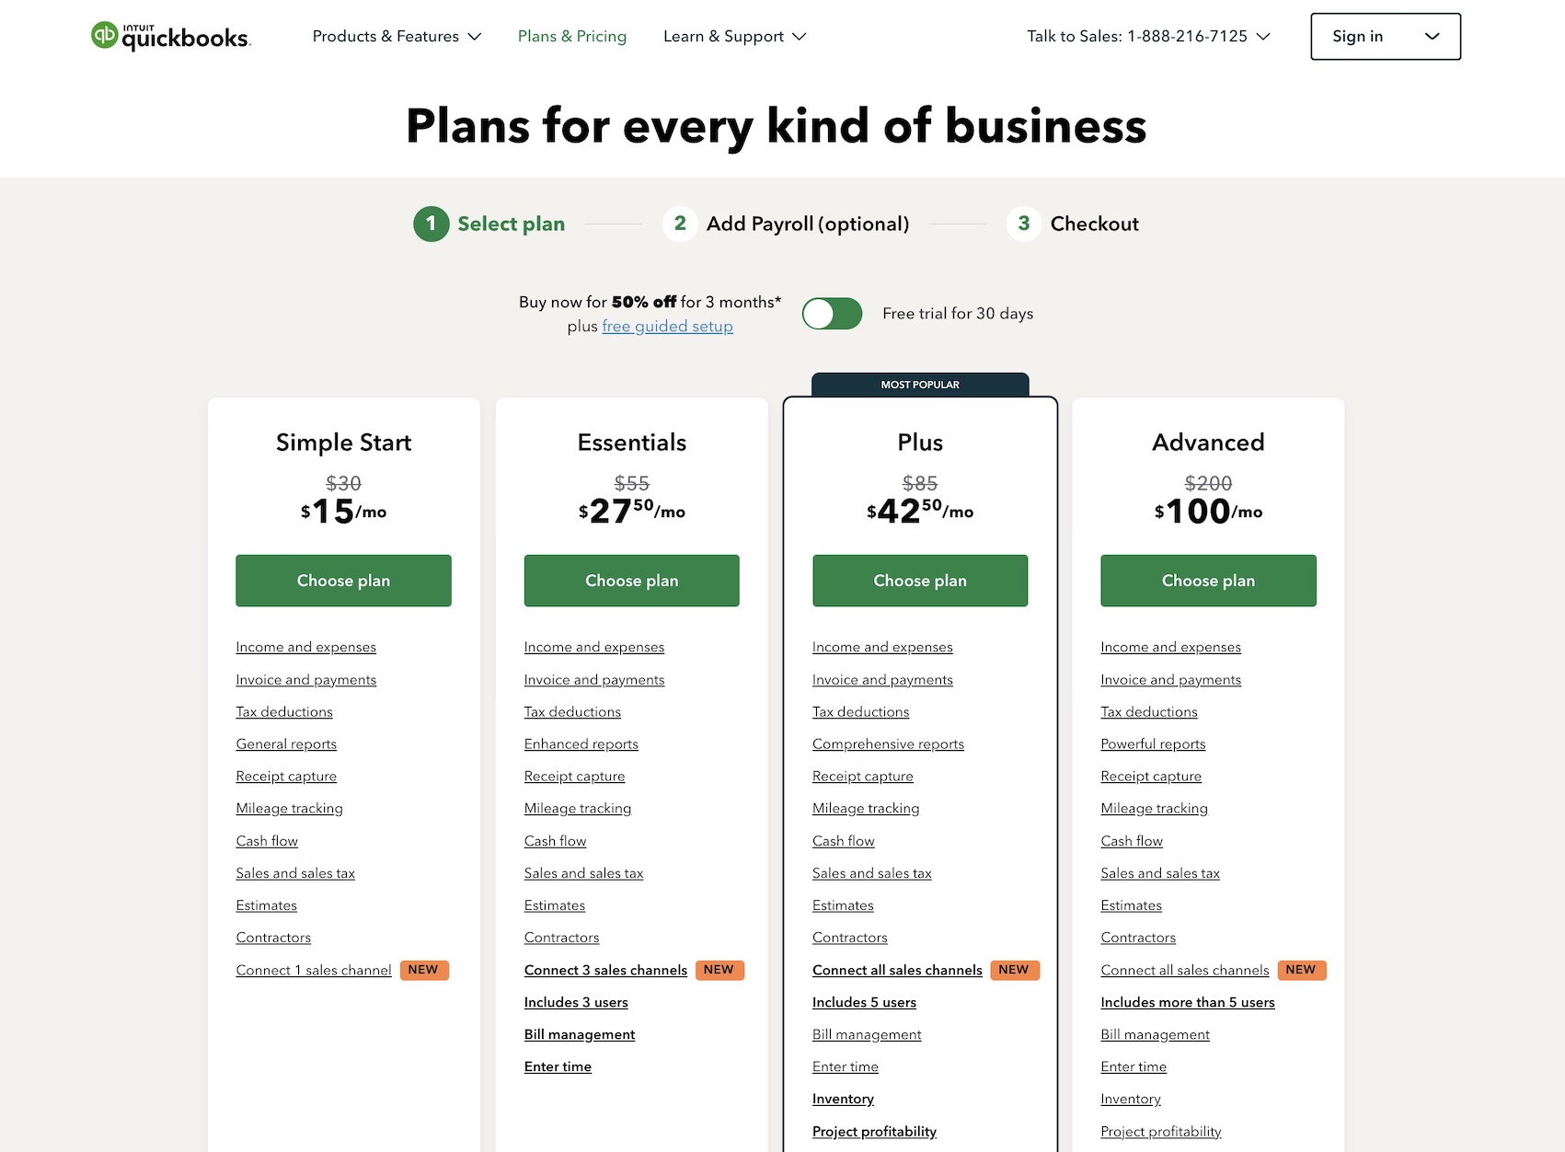Click Mileage tracking under Essentials
1565x1152 pixels.
577,808
